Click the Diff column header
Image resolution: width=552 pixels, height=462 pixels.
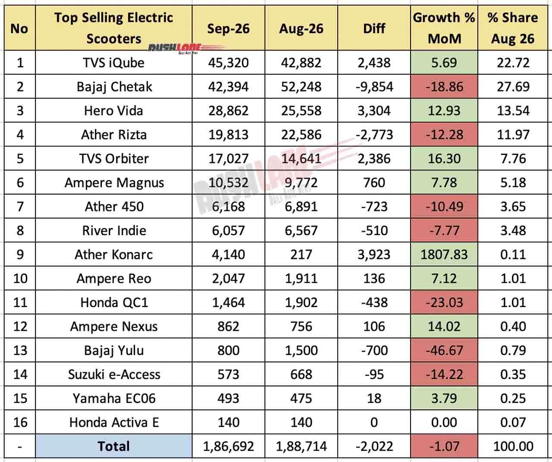[x=374, y=28]
